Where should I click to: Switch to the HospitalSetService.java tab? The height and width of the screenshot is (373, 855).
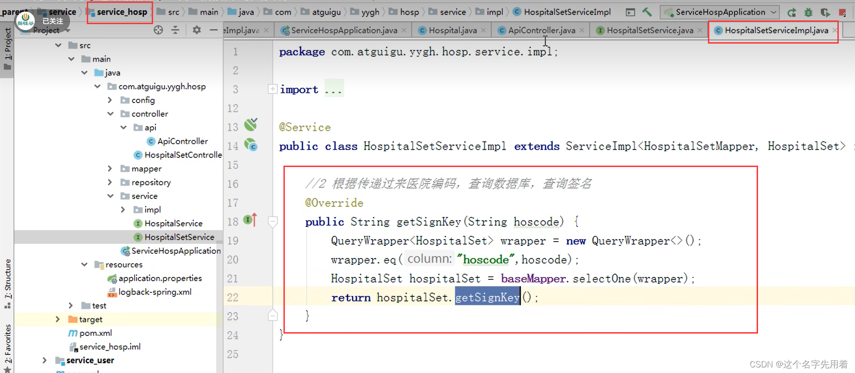(649, 30)
